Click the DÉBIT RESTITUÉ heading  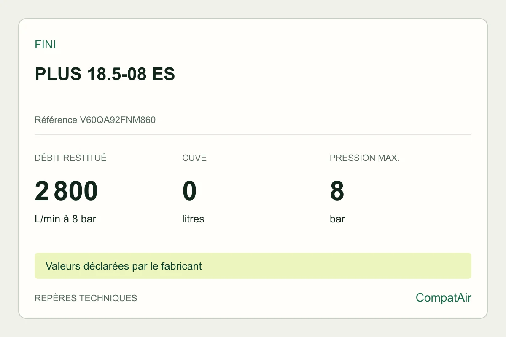(x=70, y=158)
